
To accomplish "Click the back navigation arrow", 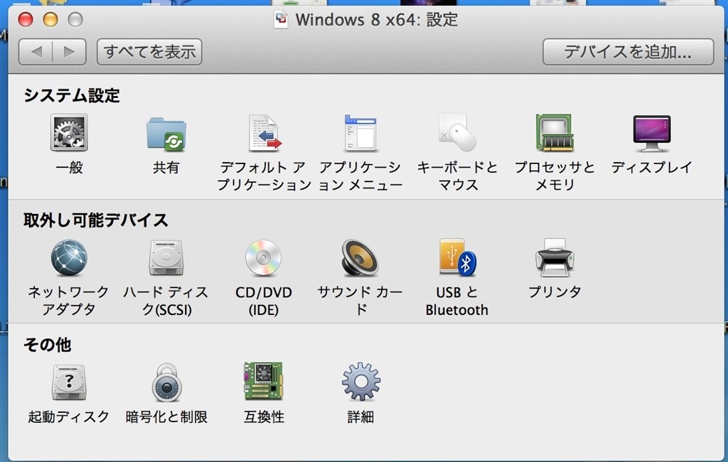I will (37, 51).
